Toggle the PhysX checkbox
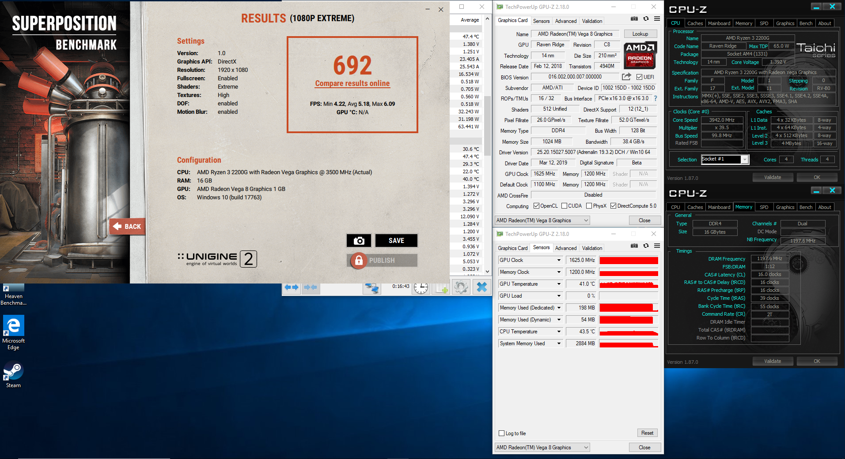This screenshot has width=845, height=459. click(589, 206)
